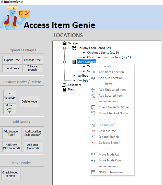Click the Basement door icon
Viewport: 163px width, 185px height.
[x=65, y=85]
